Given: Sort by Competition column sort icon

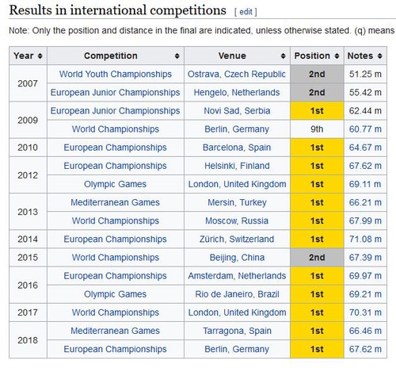Looking at the screenshot, I should [x=177, y=56].
